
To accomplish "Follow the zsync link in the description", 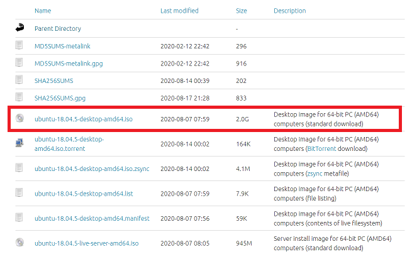I will 315,174.
